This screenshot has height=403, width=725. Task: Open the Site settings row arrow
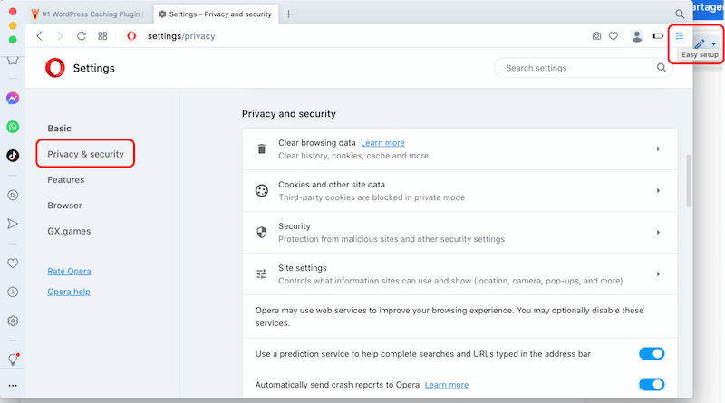coord(658,273)
